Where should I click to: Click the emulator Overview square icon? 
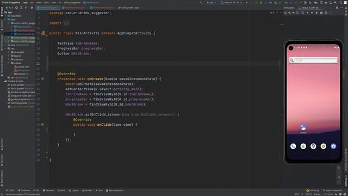point(316,13)
